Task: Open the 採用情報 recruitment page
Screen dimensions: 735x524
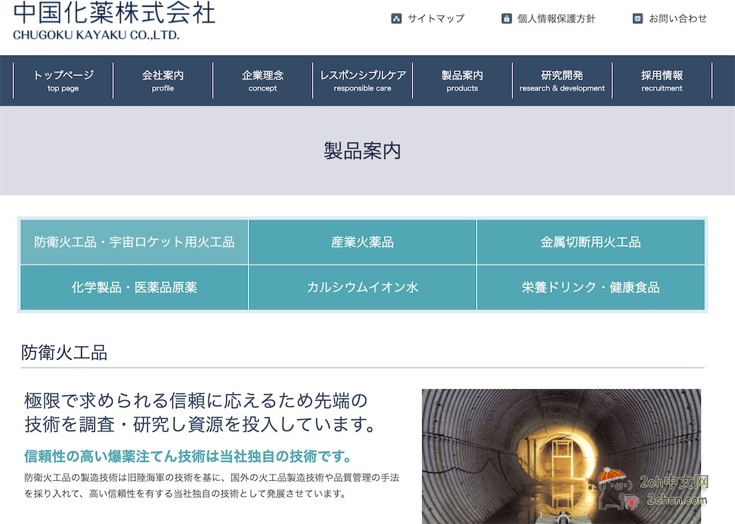Action: [662, 80]
